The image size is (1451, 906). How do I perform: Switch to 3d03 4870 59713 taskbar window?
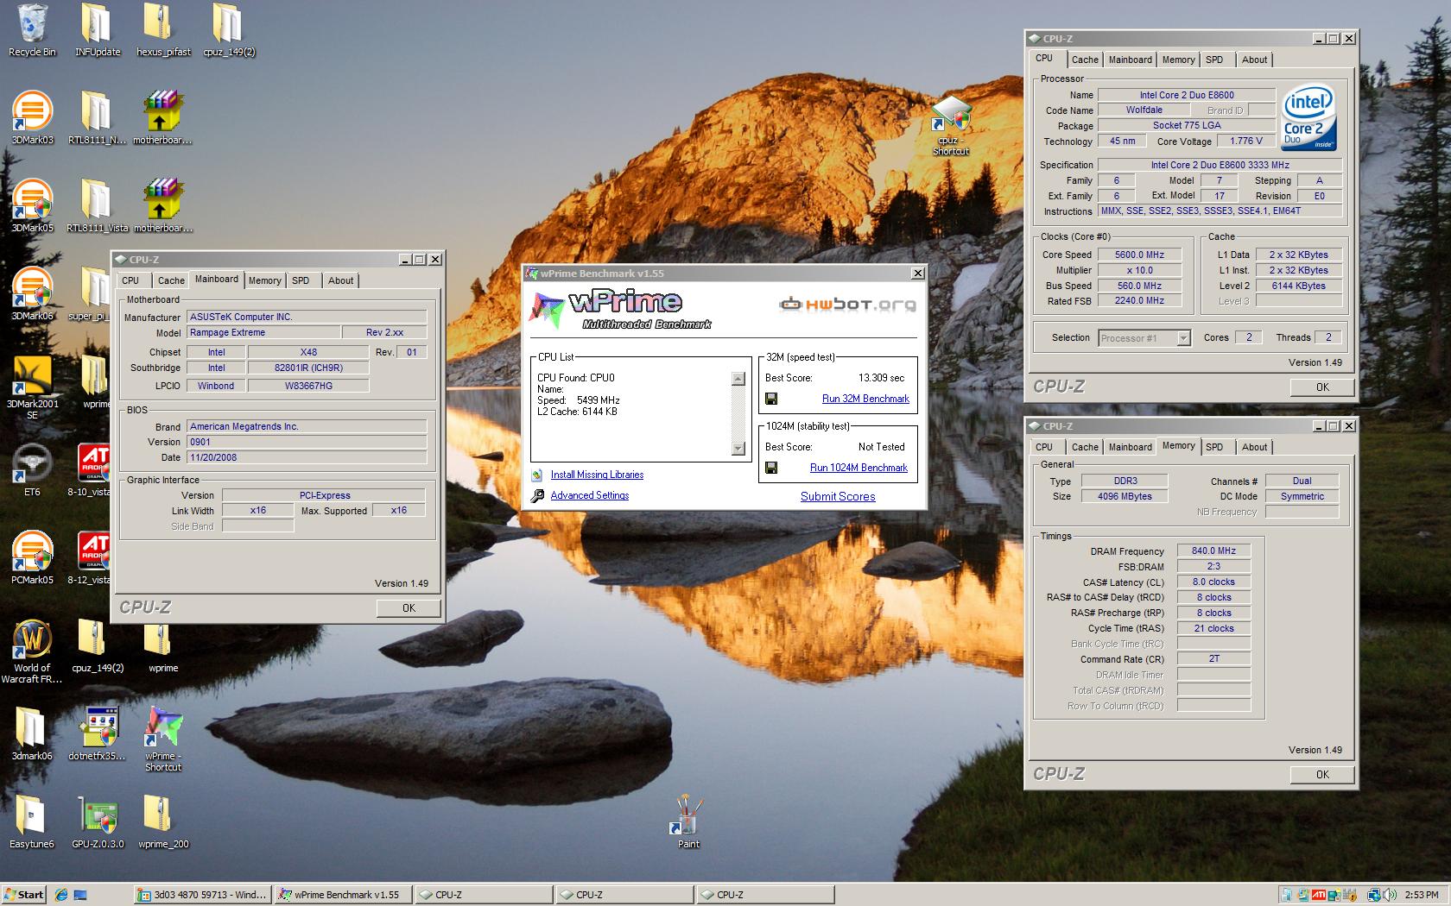click(202, 895)
